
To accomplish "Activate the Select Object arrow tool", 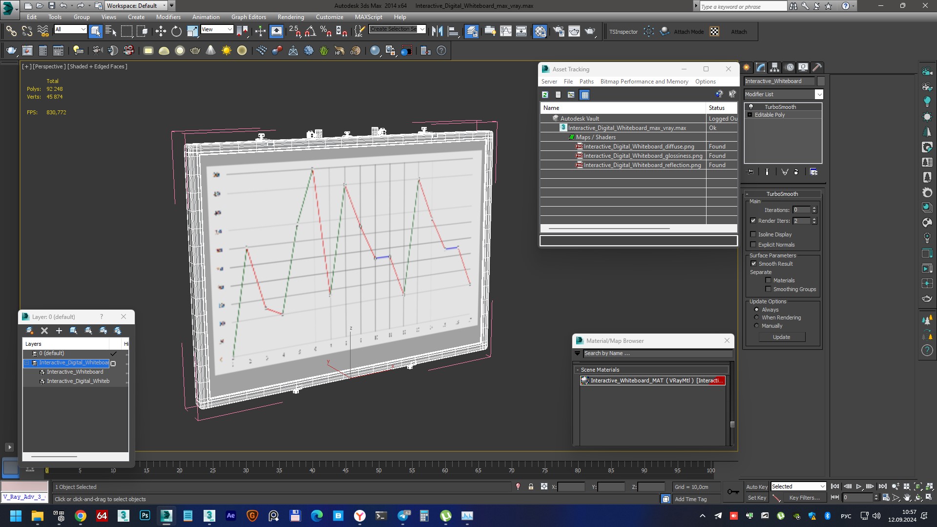I will point(96,32).
